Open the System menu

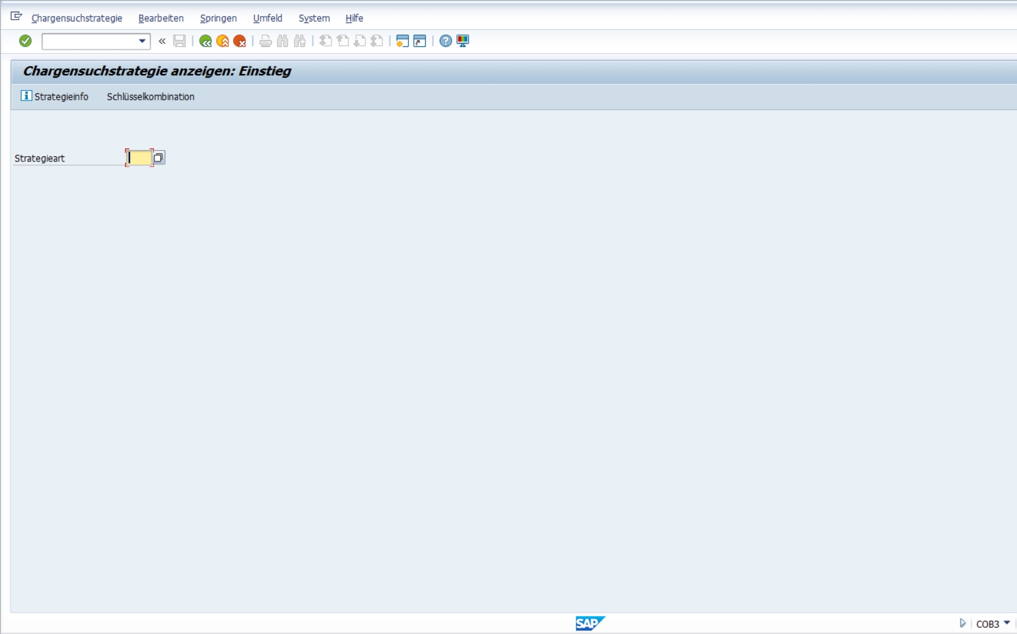pyautogui.click(x=314, y=18)
